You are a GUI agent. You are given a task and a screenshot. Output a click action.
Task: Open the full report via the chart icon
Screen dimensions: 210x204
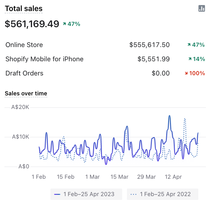[x=202, y=9]
